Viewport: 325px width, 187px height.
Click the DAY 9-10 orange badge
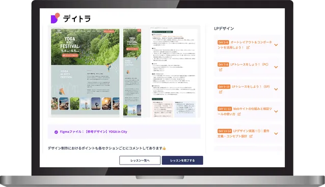(x=224, y=87)
